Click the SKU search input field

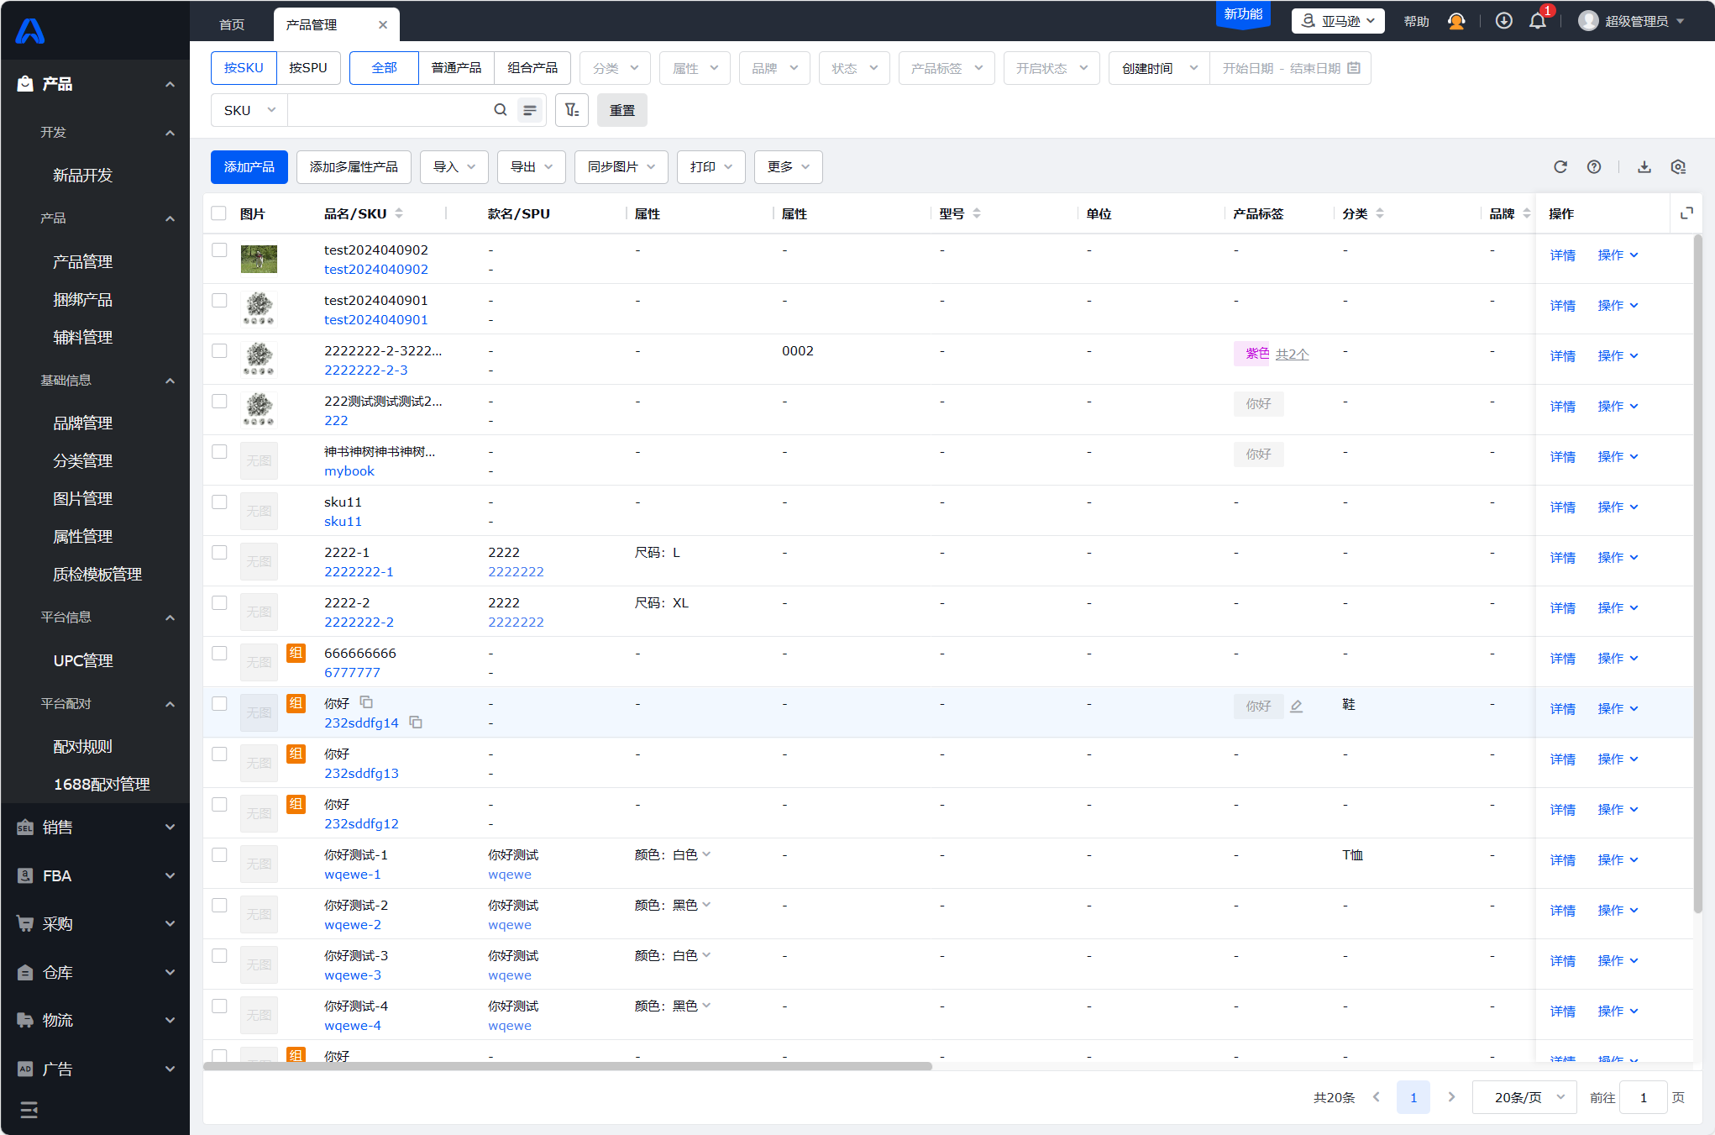[x=388, y=110]
